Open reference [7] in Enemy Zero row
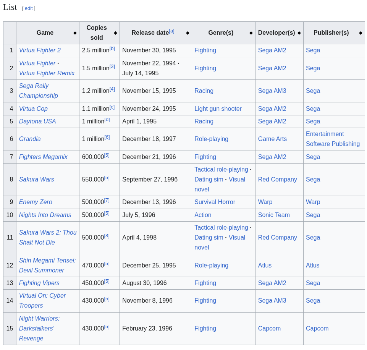This screenshot has height=350, width=367. tap(107, 201)
